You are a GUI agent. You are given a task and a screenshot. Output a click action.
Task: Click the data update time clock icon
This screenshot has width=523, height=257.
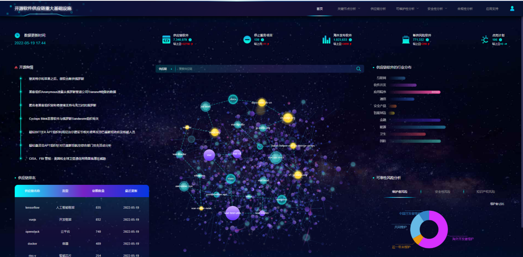coord(17,35)
